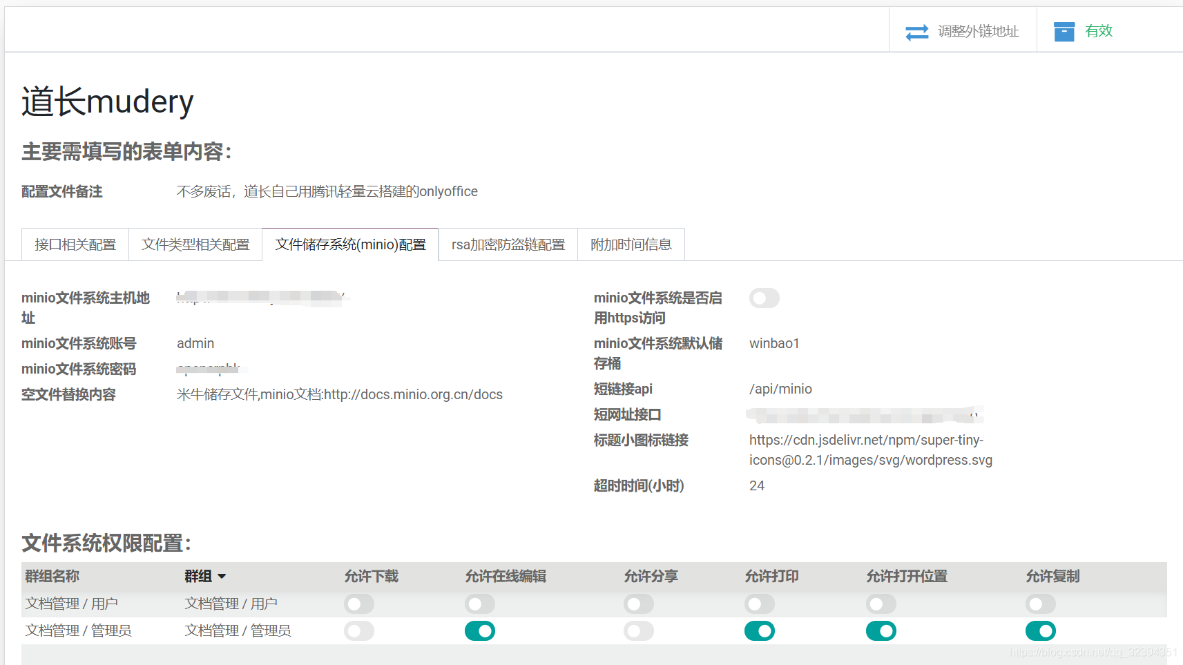Toggle minio https access switch

[764, 298]
